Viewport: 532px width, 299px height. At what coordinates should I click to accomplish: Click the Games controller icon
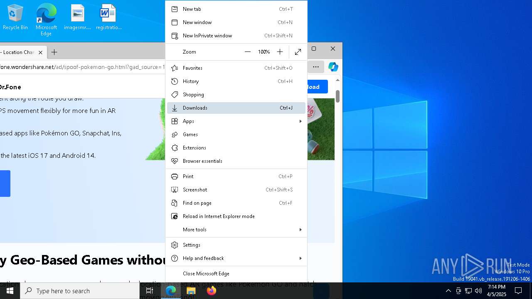(175, 135)
